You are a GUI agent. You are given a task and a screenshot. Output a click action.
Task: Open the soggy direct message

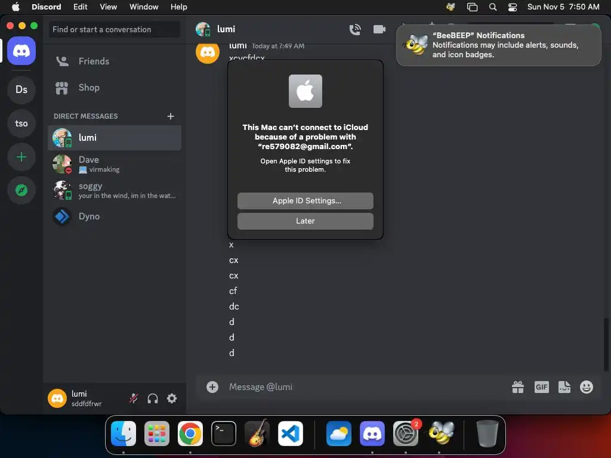point(115,190)
